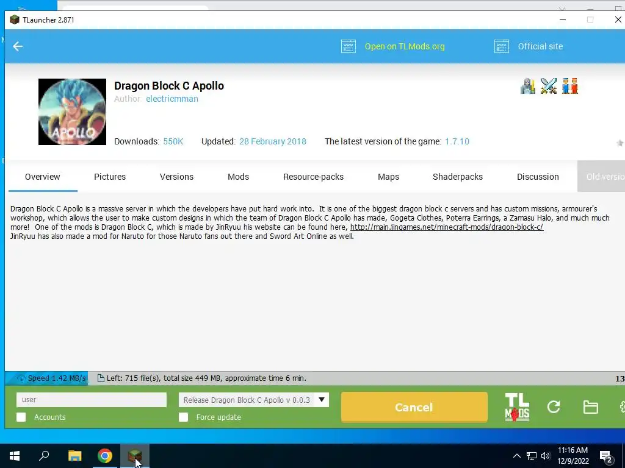The height and width of the screenshot is (468, 625).
Task: Open the notification center icon
Action: coord(606,457)
